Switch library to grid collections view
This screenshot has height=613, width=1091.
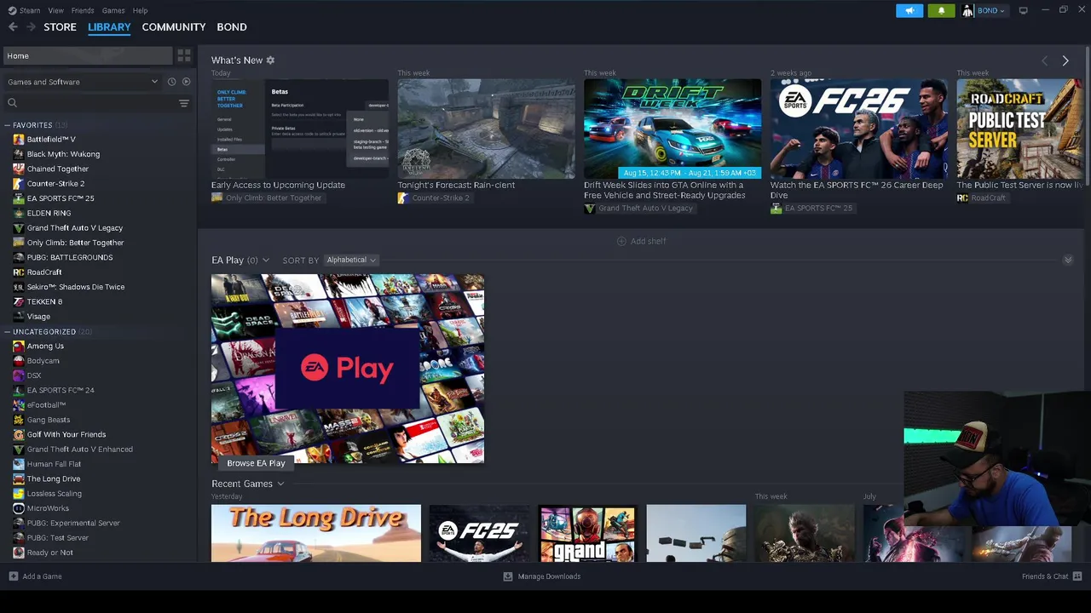pos(184,55)
